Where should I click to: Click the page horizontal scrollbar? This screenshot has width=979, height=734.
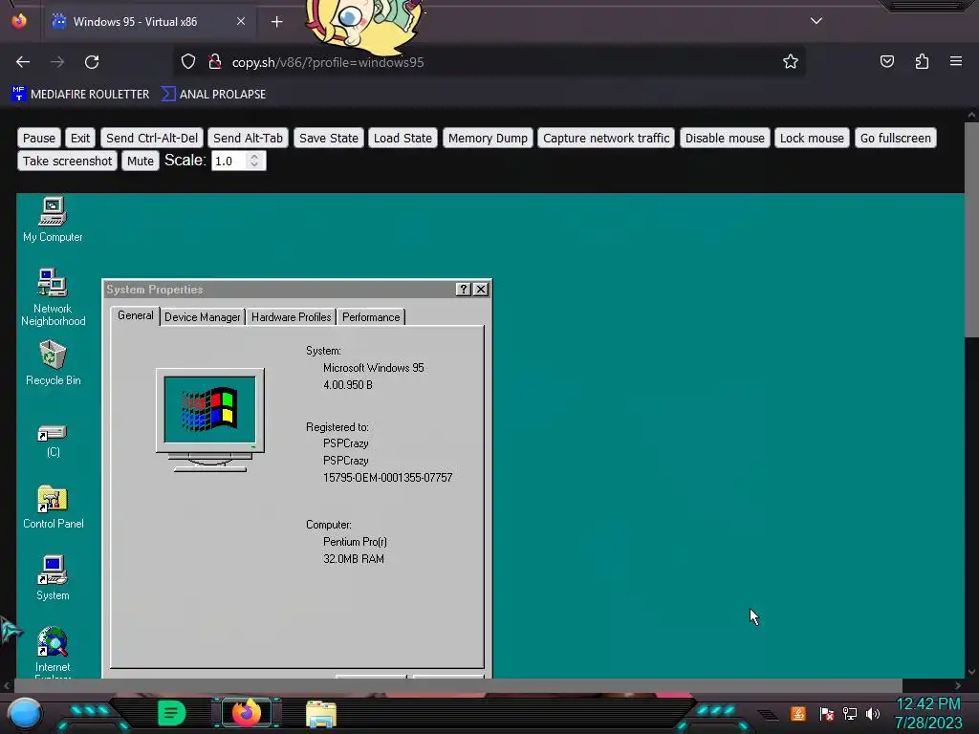click(458, 686)
